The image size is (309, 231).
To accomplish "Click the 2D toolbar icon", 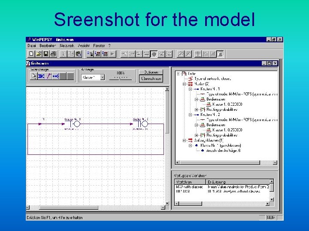I will click(x=98, y=54).
